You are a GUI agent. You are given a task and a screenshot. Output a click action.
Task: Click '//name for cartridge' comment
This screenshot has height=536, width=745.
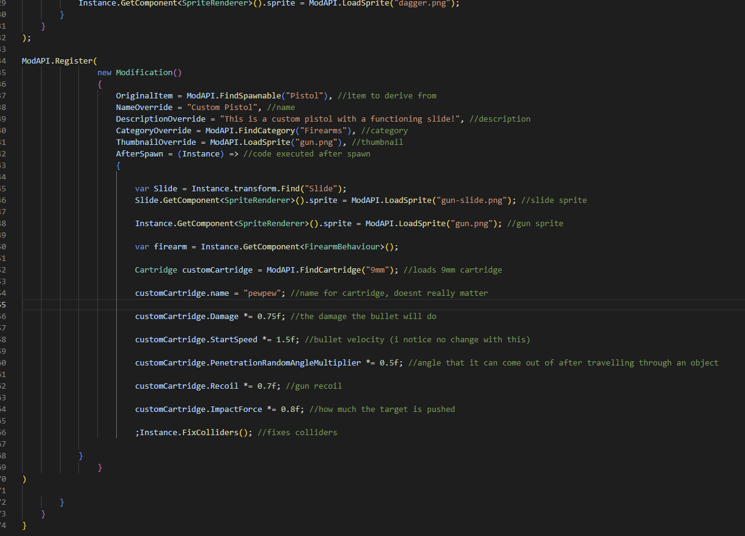(x=389, y=293)
